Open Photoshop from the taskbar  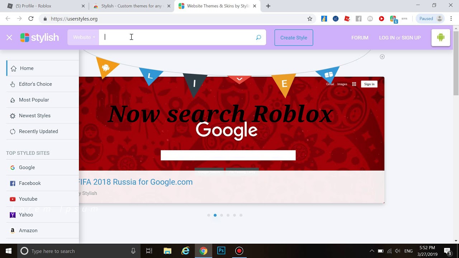point(221,251)
